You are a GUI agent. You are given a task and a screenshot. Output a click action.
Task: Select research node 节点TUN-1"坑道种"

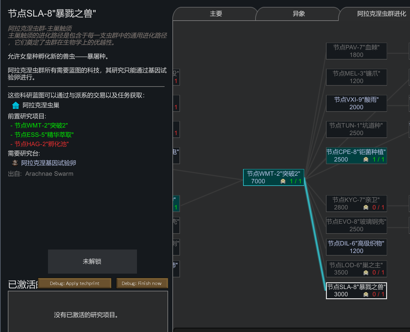[x=356, y=129]
